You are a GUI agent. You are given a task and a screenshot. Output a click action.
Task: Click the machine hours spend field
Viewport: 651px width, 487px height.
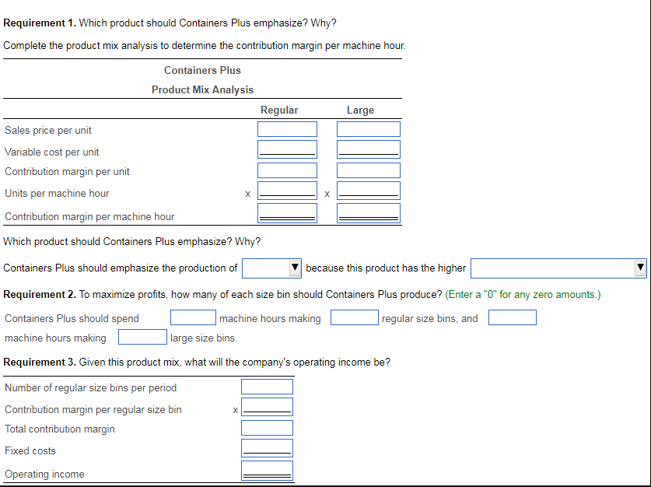[x=193, y=317]
